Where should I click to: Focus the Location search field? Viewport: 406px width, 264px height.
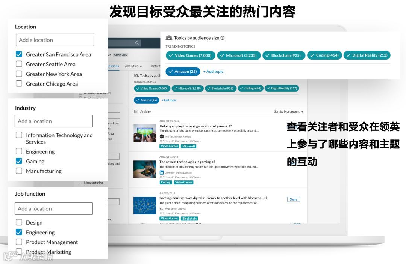point(55,40)
